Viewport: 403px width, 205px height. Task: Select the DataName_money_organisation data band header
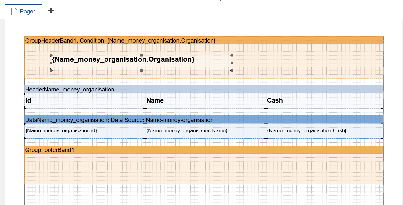click(204, 120)
